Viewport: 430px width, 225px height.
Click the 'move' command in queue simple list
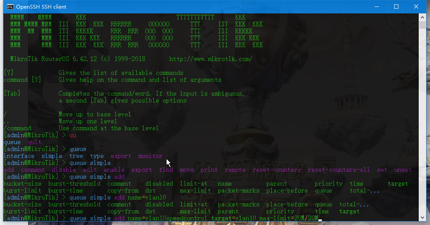point(187,170)
